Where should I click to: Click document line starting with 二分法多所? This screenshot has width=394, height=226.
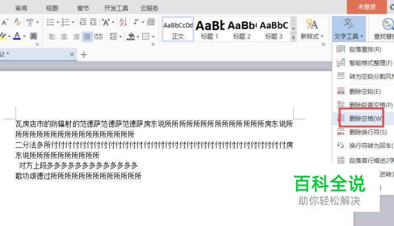tap(154, 145)
